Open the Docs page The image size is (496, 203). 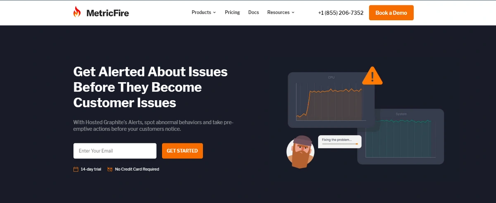[x=254, y=12]
